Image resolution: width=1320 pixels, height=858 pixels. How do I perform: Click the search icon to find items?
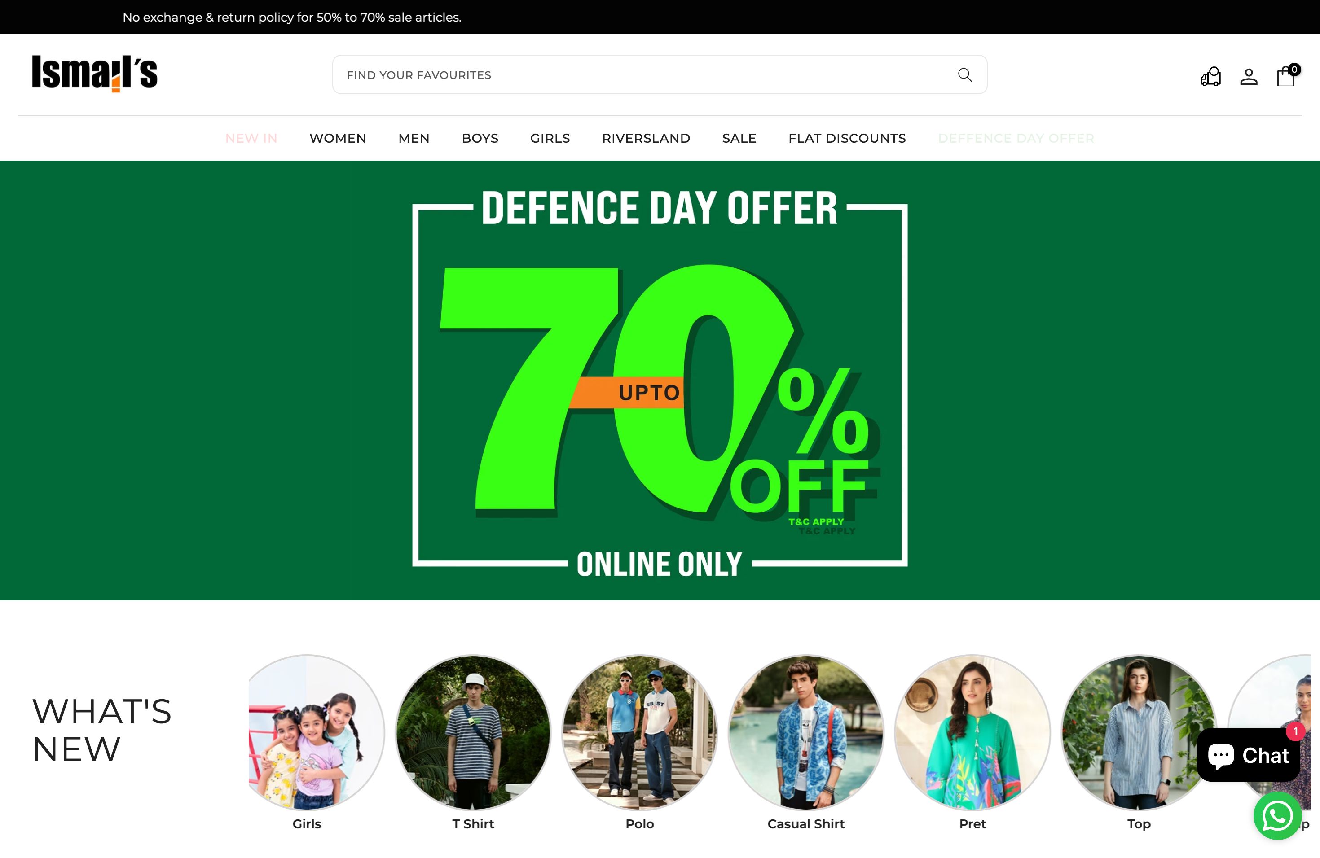click(964, 74)
